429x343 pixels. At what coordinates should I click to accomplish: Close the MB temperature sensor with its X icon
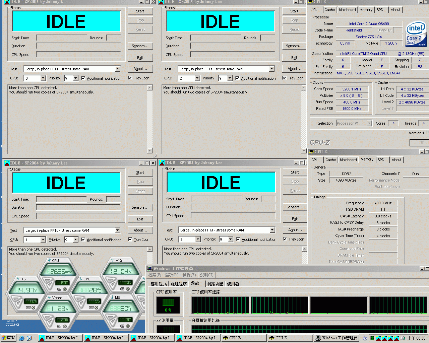(128, 326)
